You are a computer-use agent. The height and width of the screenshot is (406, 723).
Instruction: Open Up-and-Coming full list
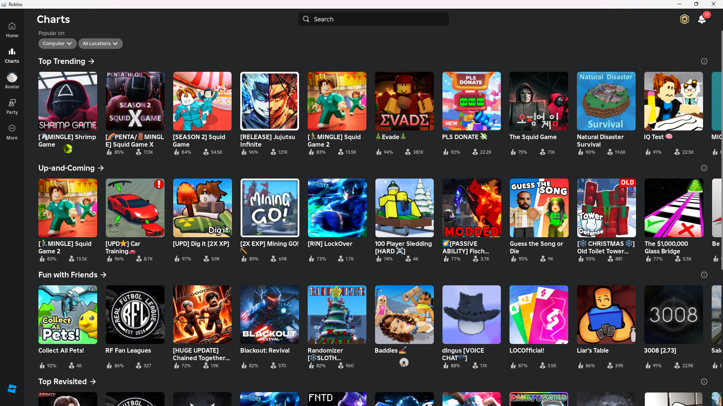(71, 168)
